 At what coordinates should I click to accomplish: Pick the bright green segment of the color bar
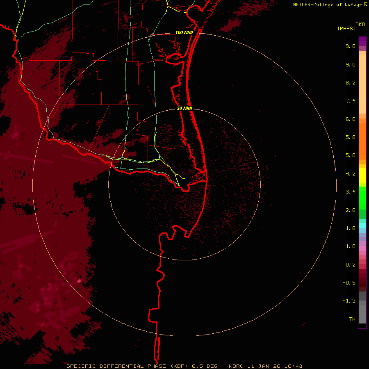[x=362, y=198]
